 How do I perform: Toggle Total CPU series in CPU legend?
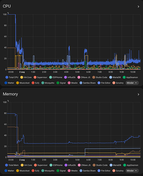click(x=12, y=77)
